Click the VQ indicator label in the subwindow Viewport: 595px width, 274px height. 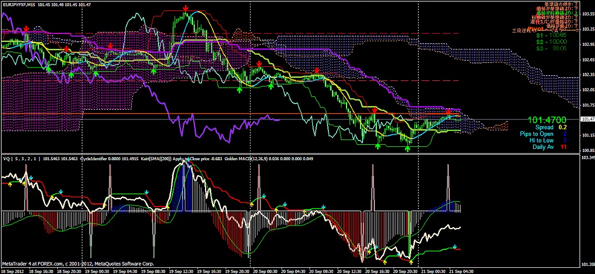pyautogui.click(x=7, y=159)
